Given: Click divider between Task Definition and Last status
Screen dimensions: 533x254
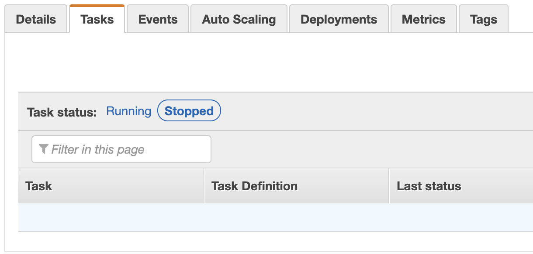Looking at the screenshot, I should tap(389, 186).
